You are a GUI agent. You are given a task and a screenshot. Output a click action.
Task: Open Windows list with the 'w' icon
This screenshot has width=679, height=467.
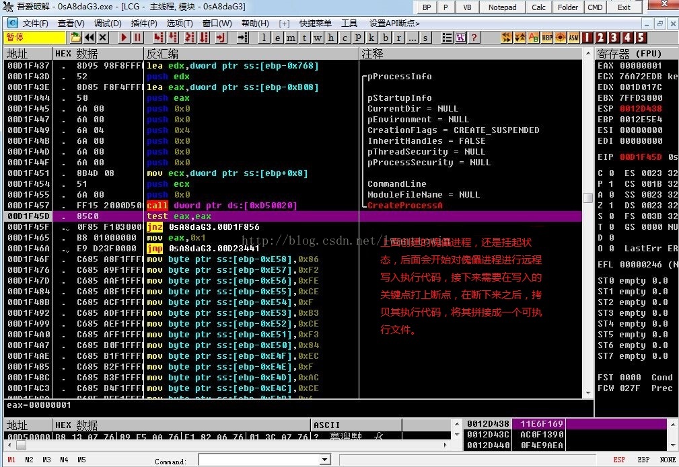point(318,38)
